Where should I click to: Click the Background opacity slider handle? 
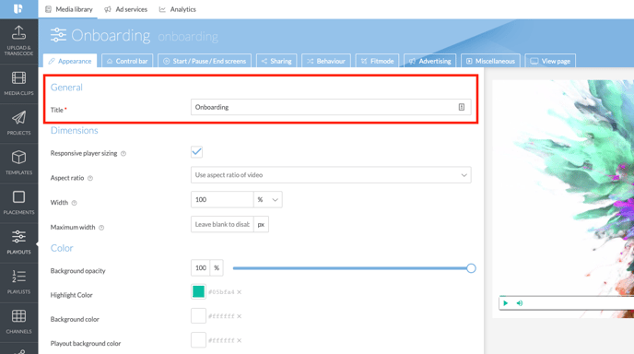[471, 268]
